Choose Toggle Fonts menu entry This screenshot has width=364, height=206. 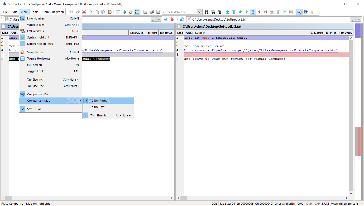click(x=51, y=71)
